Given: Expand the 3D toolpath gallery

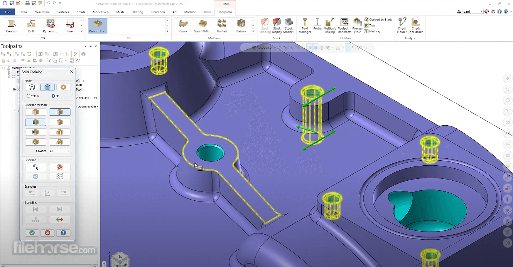Looking at the screenshot, I should [x=167, y=31].
